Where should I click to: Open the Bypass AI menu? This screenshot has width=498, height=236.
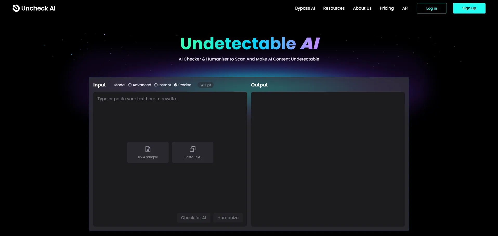tap(305, 8)
